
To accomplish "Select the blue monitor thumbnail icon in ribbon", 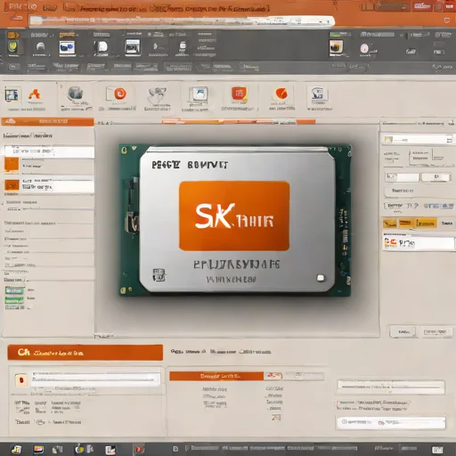I will coord(67,47).
